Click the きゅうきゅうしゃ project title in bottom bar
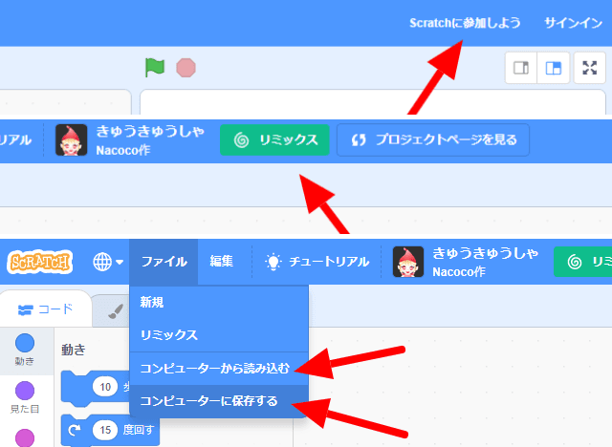The width and height of the screenshot is (612, 447). point(485,254)
